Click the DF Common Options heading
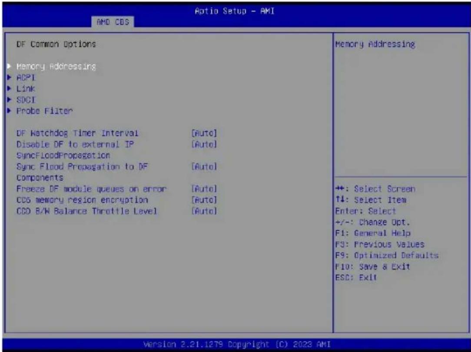This screenshot has height=352, width=471. [x=56, y=44]
